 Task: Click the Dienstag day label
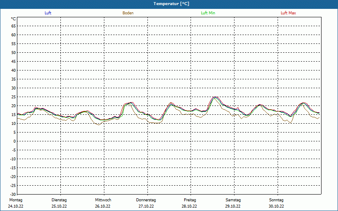pos(59,200)
